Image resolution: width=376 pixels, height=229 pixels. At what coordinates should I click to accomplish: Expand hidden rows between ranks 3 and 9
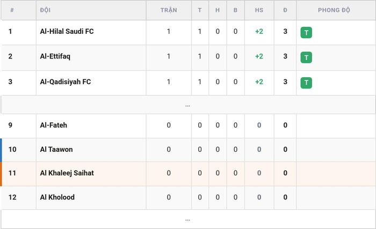(188, 105)
